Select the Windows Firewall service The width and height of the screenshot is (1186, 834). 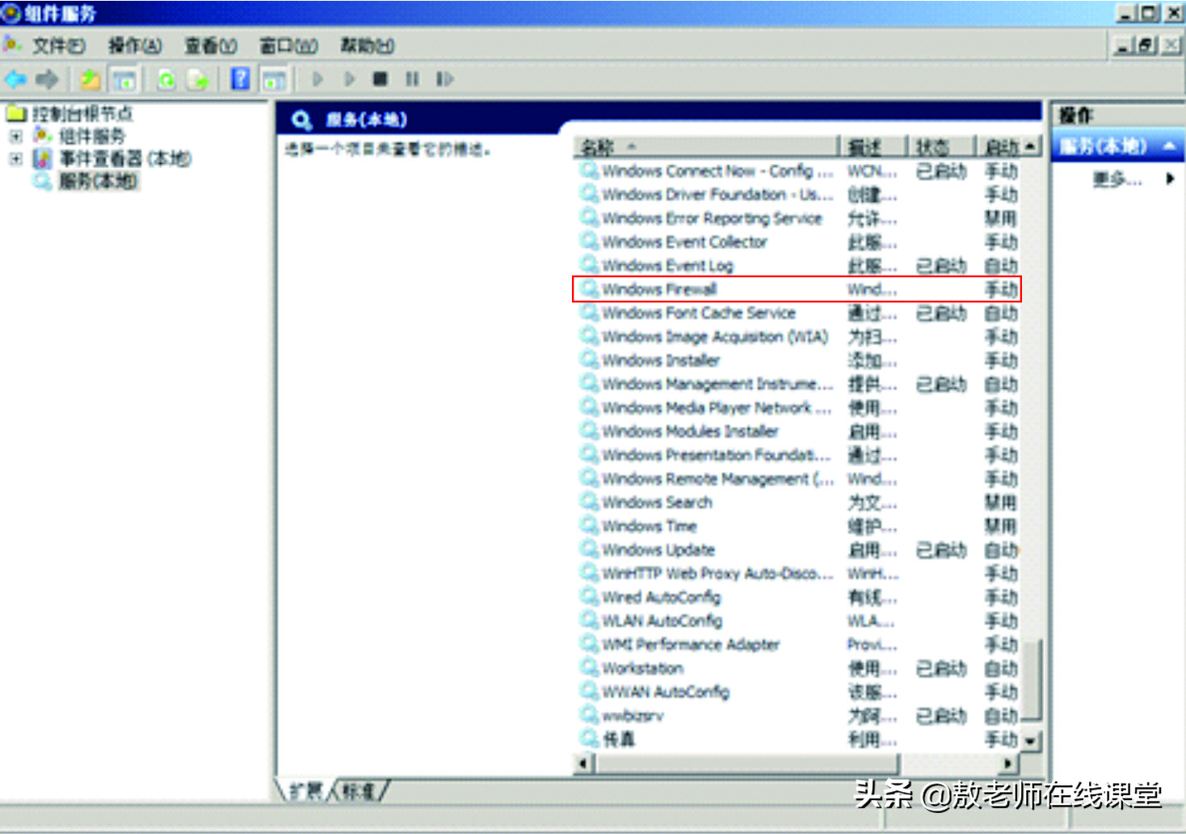797,289
